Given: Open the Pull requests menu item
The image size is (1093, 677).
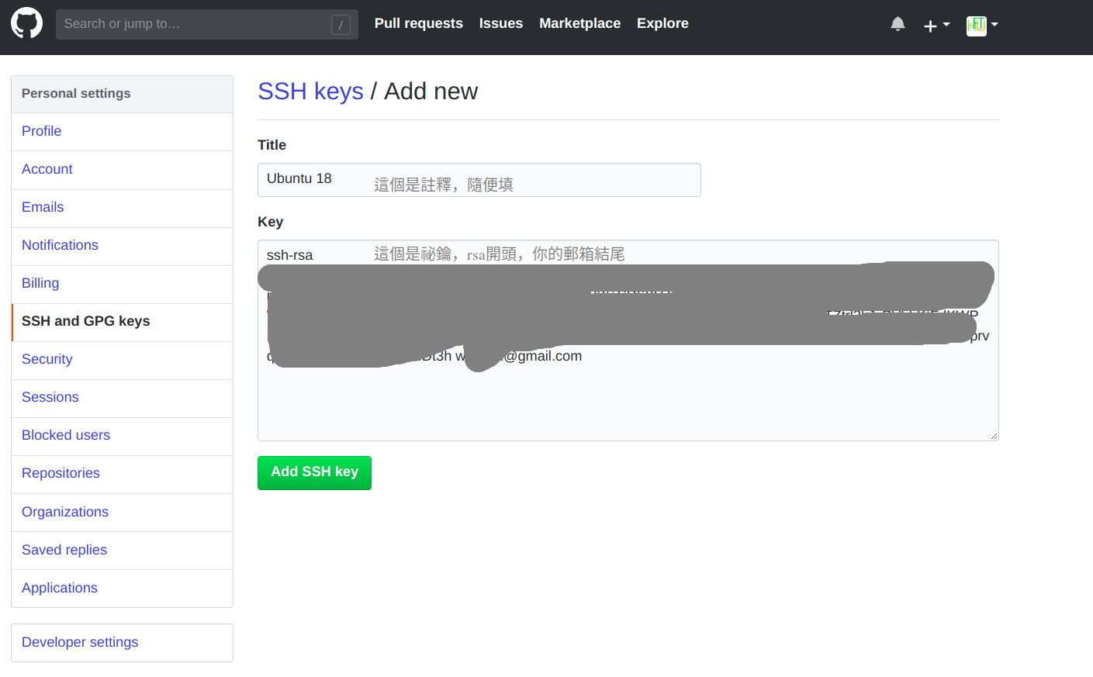Looking at the screenshot, I should [x=418, y=23].
